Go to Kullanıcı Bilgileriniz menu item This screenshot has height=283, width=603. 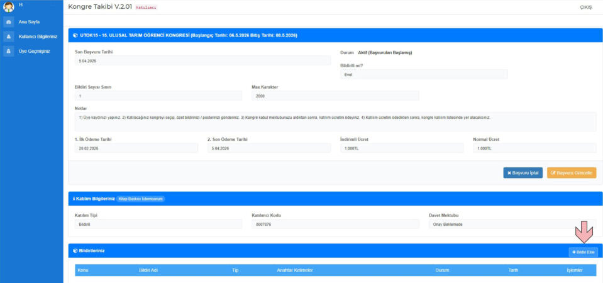pos(38,36)
